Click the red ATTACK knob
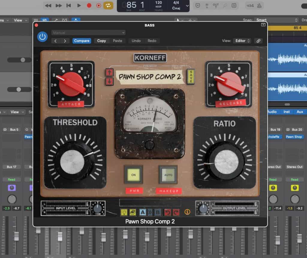Viewport: 307px width, 258px height. click(x=71, y=84)
